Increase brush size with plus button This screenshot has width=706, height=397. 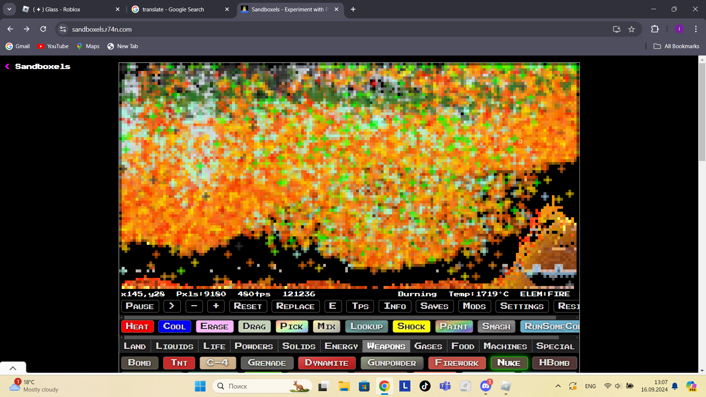tap(216, 306)
